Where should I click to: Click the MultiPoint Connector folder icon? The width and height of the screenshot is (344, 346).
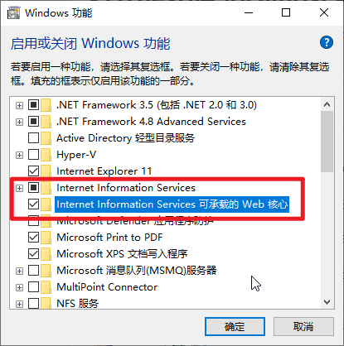46,287
